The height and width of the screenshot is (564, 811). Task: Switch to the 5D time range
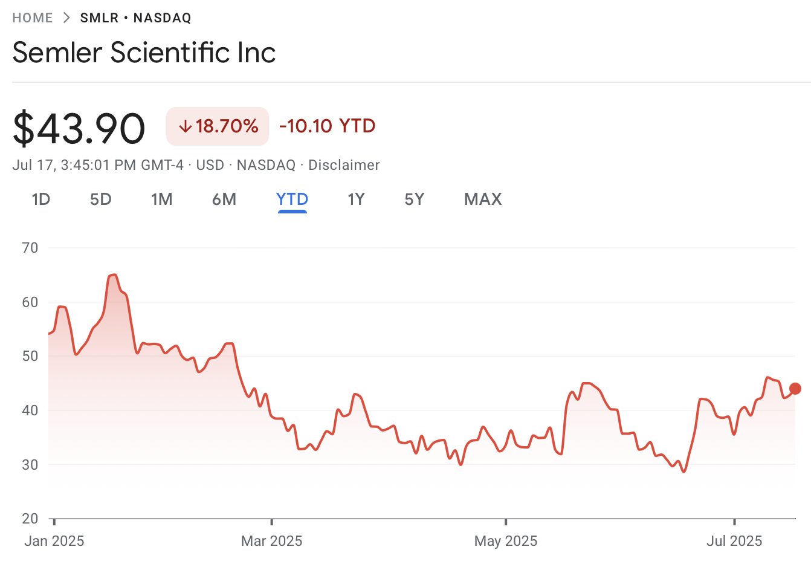101,199
